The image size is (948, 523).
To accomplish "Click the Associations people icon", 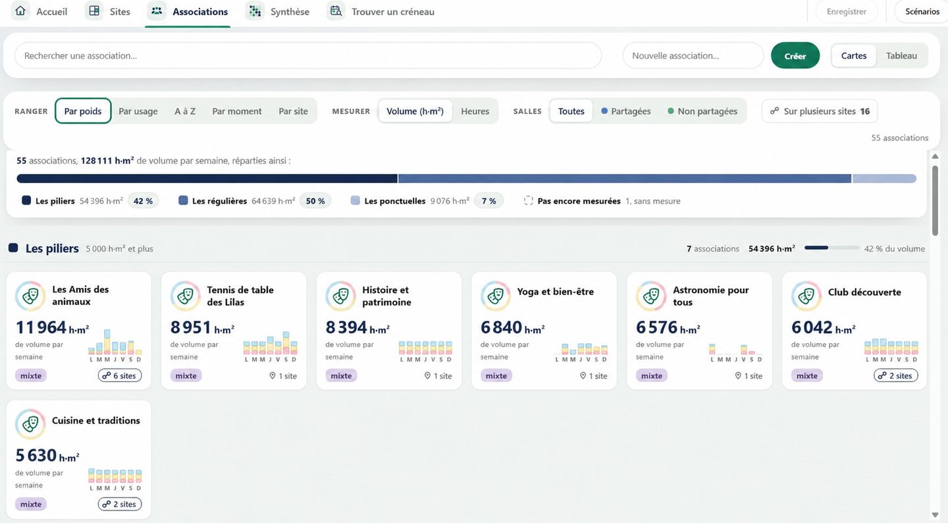I will click(157, 11).
